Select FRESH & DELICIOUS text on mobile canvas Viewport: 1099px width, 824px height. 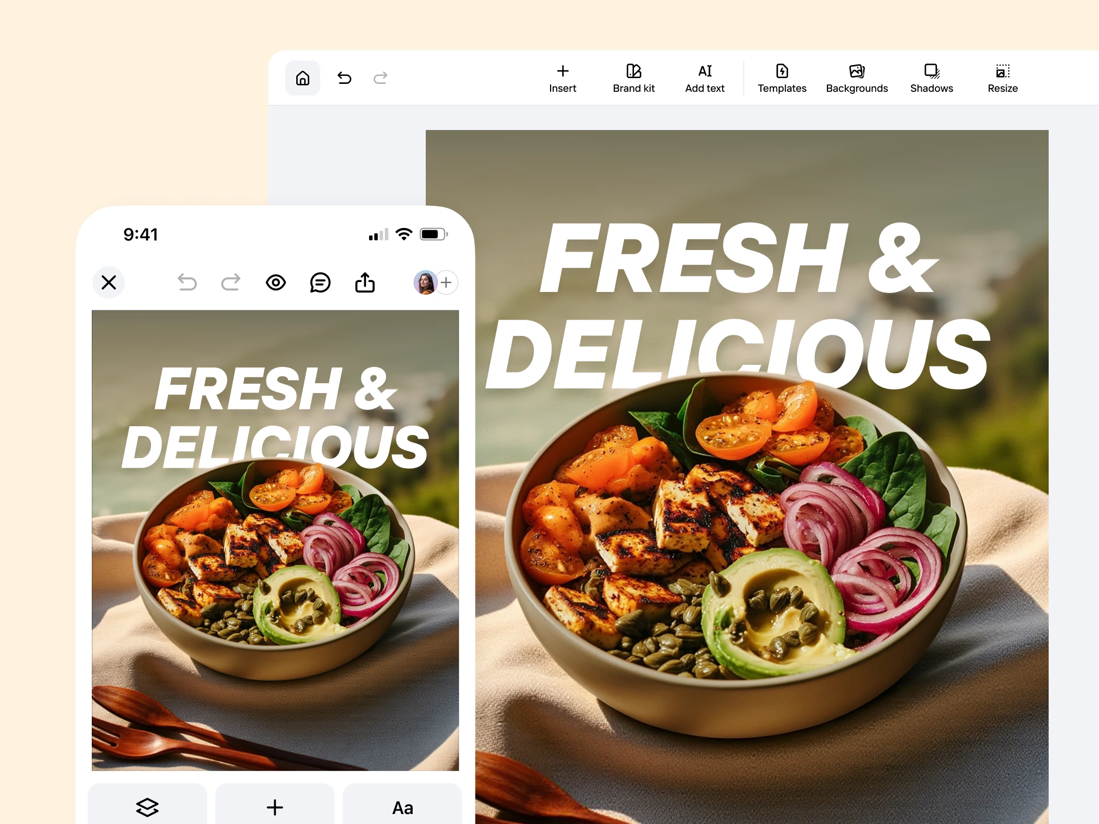tap(276, 417)
